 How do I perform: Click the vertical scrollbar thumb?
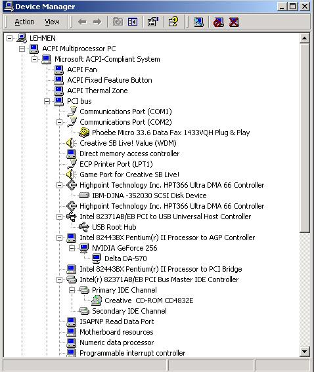click(305, 138)
